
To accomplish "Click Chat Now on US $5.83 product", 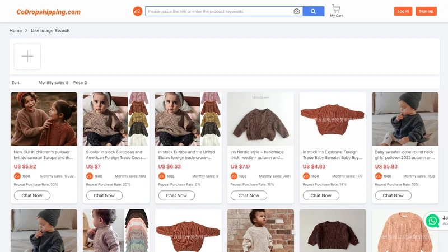I will click(x=394, y=195).
